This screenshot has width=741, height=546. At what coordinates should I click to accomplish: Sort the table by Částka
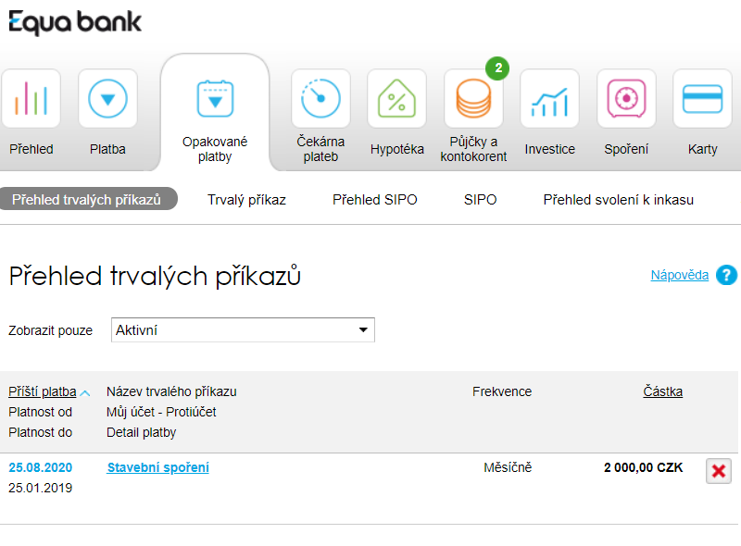point(662,391)
